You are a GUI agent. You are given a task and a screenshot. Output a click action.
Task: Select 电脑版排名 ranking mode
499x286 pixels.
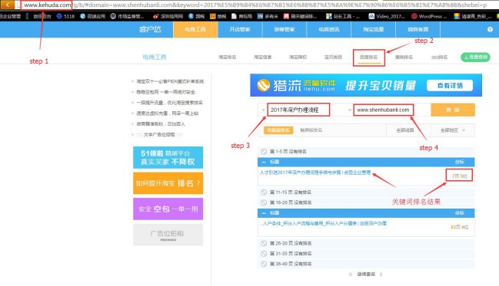tap(278, 130)
